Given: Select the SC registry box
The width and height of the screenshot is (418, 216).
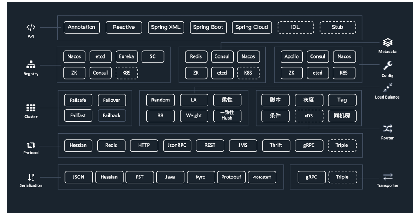Looking at the screenshot, I should 153,57.
